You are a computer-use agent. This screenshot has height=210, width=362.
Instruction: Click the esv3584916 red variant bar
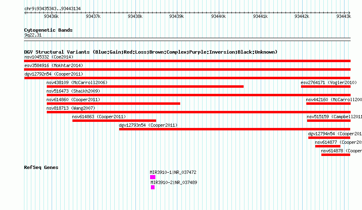pos(187,69)
